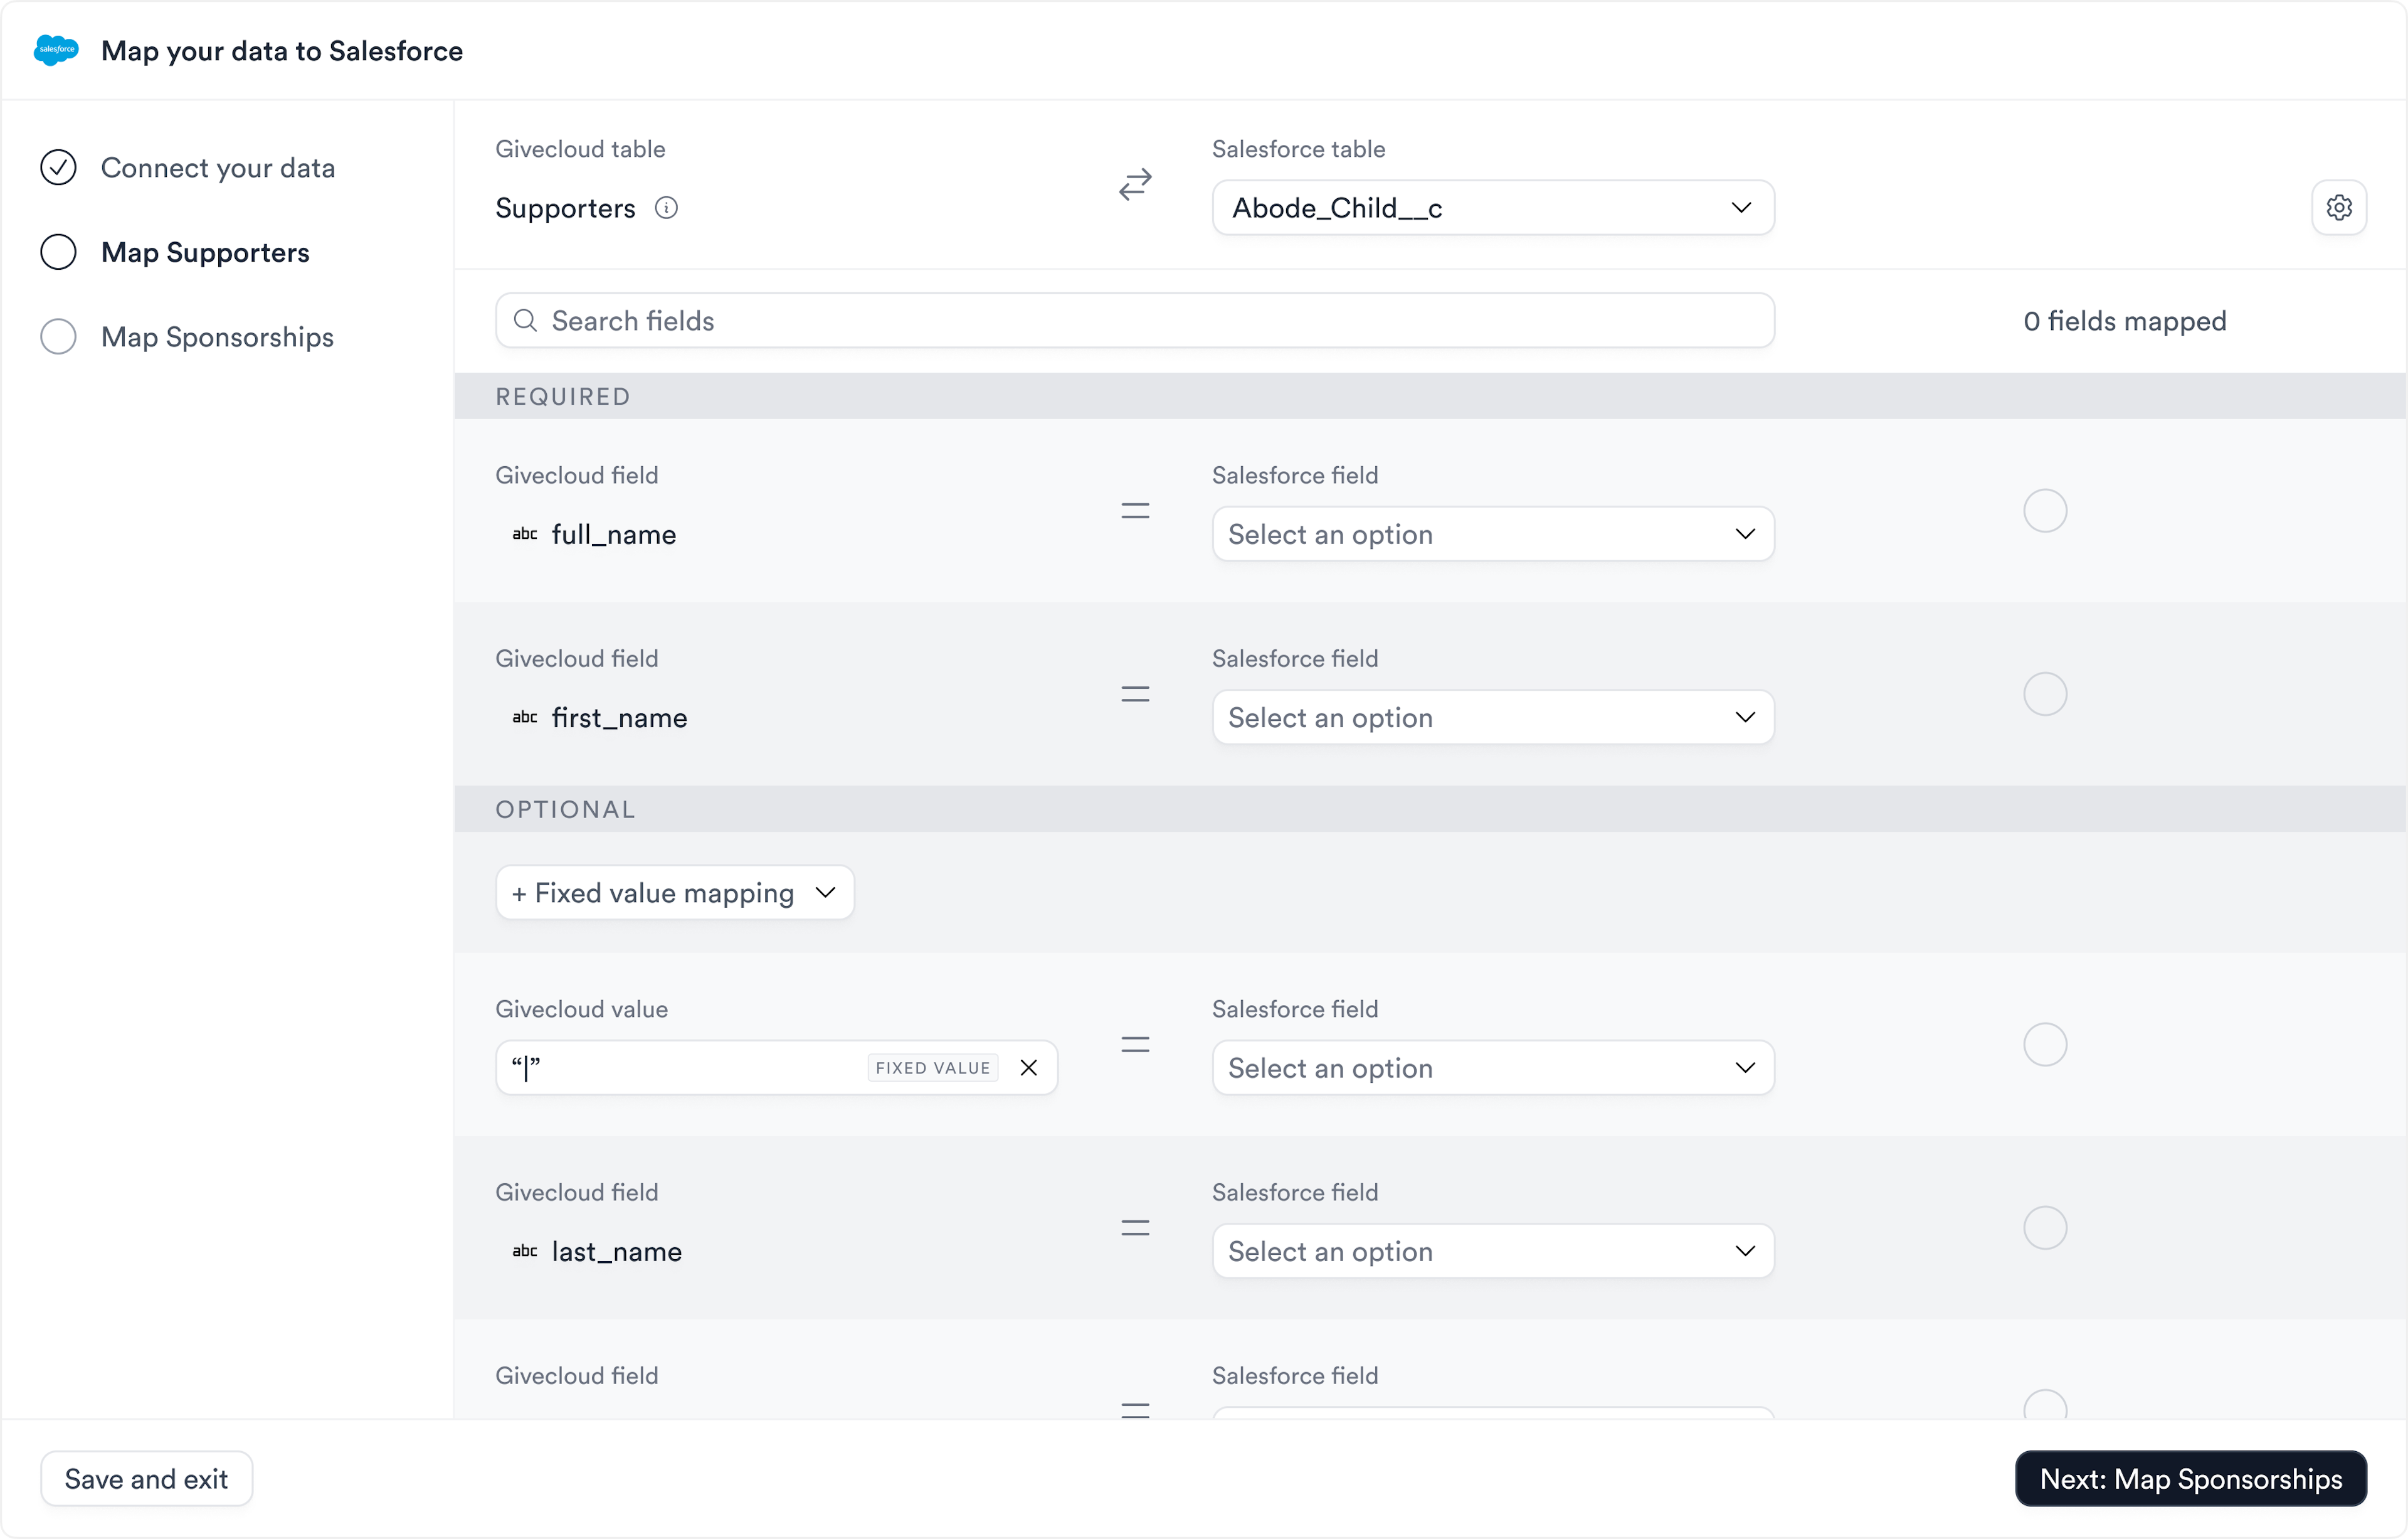Open Select an option for first_name
The width and height of the screenshot is (2408, 1539).
pyautogui.click(x=1492, y=718)
